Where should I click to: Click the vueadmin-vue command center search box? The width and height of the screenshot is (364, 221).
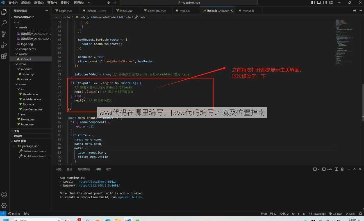(x=189, y=3)
